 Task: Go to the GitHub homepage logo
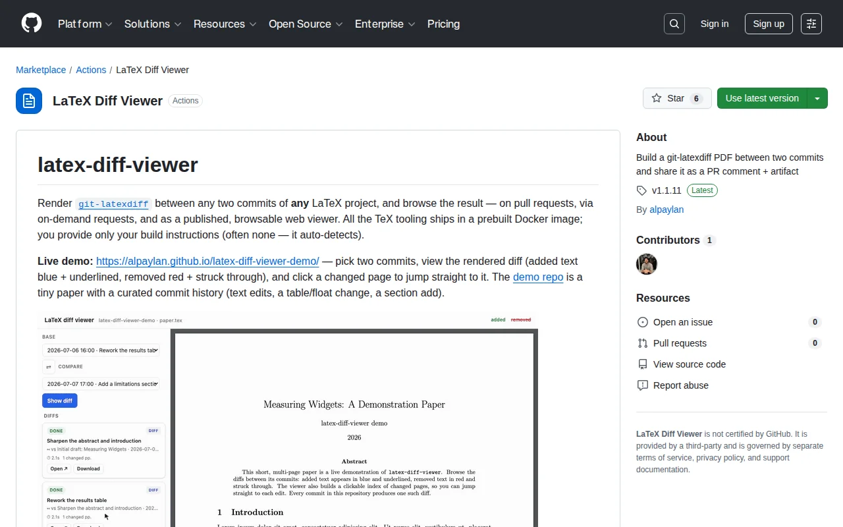(x=32, y=24)
